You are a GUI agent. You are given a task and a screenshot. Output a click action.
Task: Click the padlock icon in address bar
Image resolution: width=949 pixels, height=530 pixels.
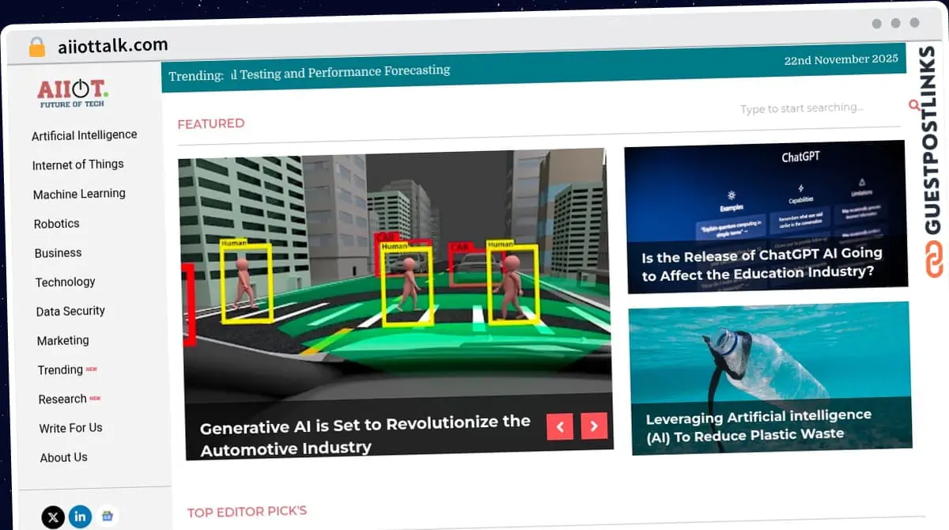pos(37,47)
